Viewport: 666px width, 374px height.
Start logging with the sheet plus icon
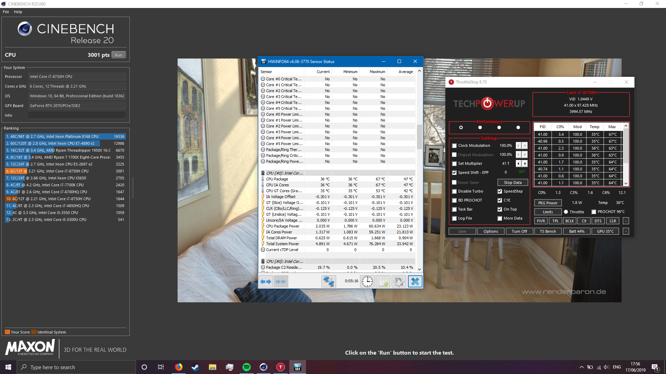coord(383,282)
